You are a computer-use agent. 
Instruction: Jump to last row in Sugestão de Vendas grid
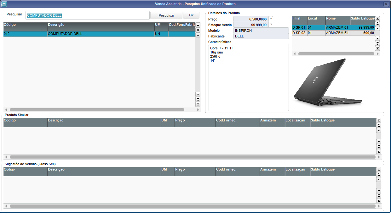(379, 201)
